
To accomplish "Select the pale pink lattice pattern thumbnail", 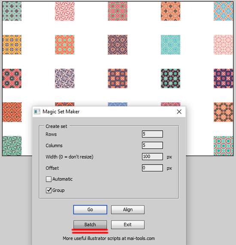I will click(224, 45).
